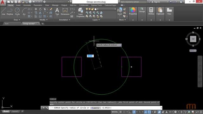Image resolution: width=203 pixels, height=114 pixels.
Task: Select the Polyline tool
Action: click(x=10, y=11)
